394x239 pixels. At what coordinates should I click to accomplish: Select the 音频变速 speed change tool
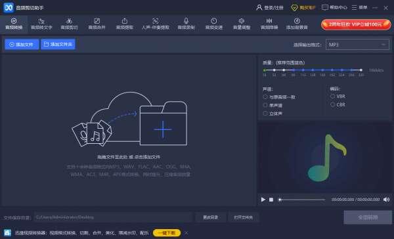(214, 24)
